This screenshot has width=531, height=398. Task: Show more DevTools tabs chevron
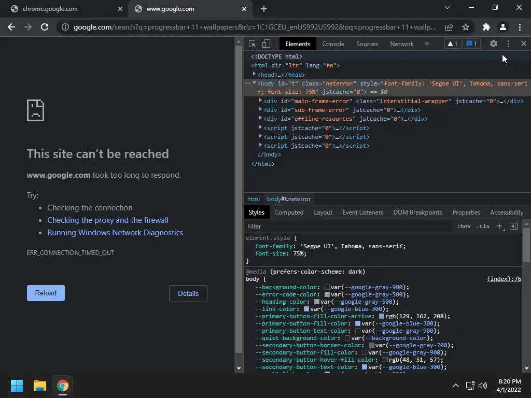tap(427, 44)
